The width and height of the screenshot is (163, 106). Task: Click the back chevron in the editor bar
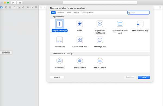[x=45, y=7]
